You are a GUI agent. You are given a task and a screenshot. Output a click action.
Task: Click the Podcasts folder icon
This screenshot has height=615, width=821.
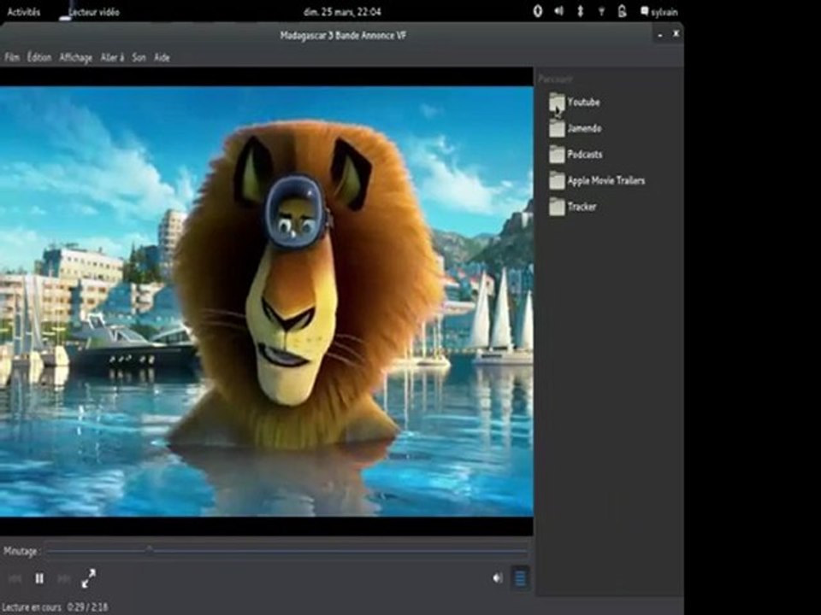pyautogui.click(x=557, y=155)
